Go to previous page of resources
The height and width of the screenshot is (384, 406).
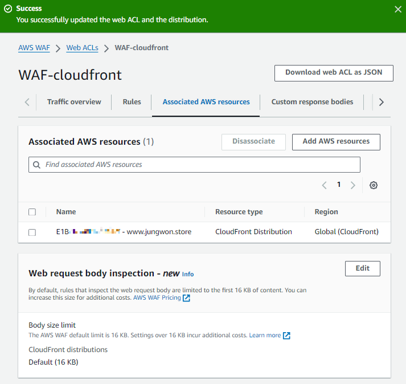324,185
